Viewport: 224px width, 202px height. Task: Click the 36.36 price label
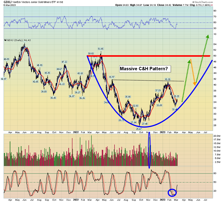82,98
